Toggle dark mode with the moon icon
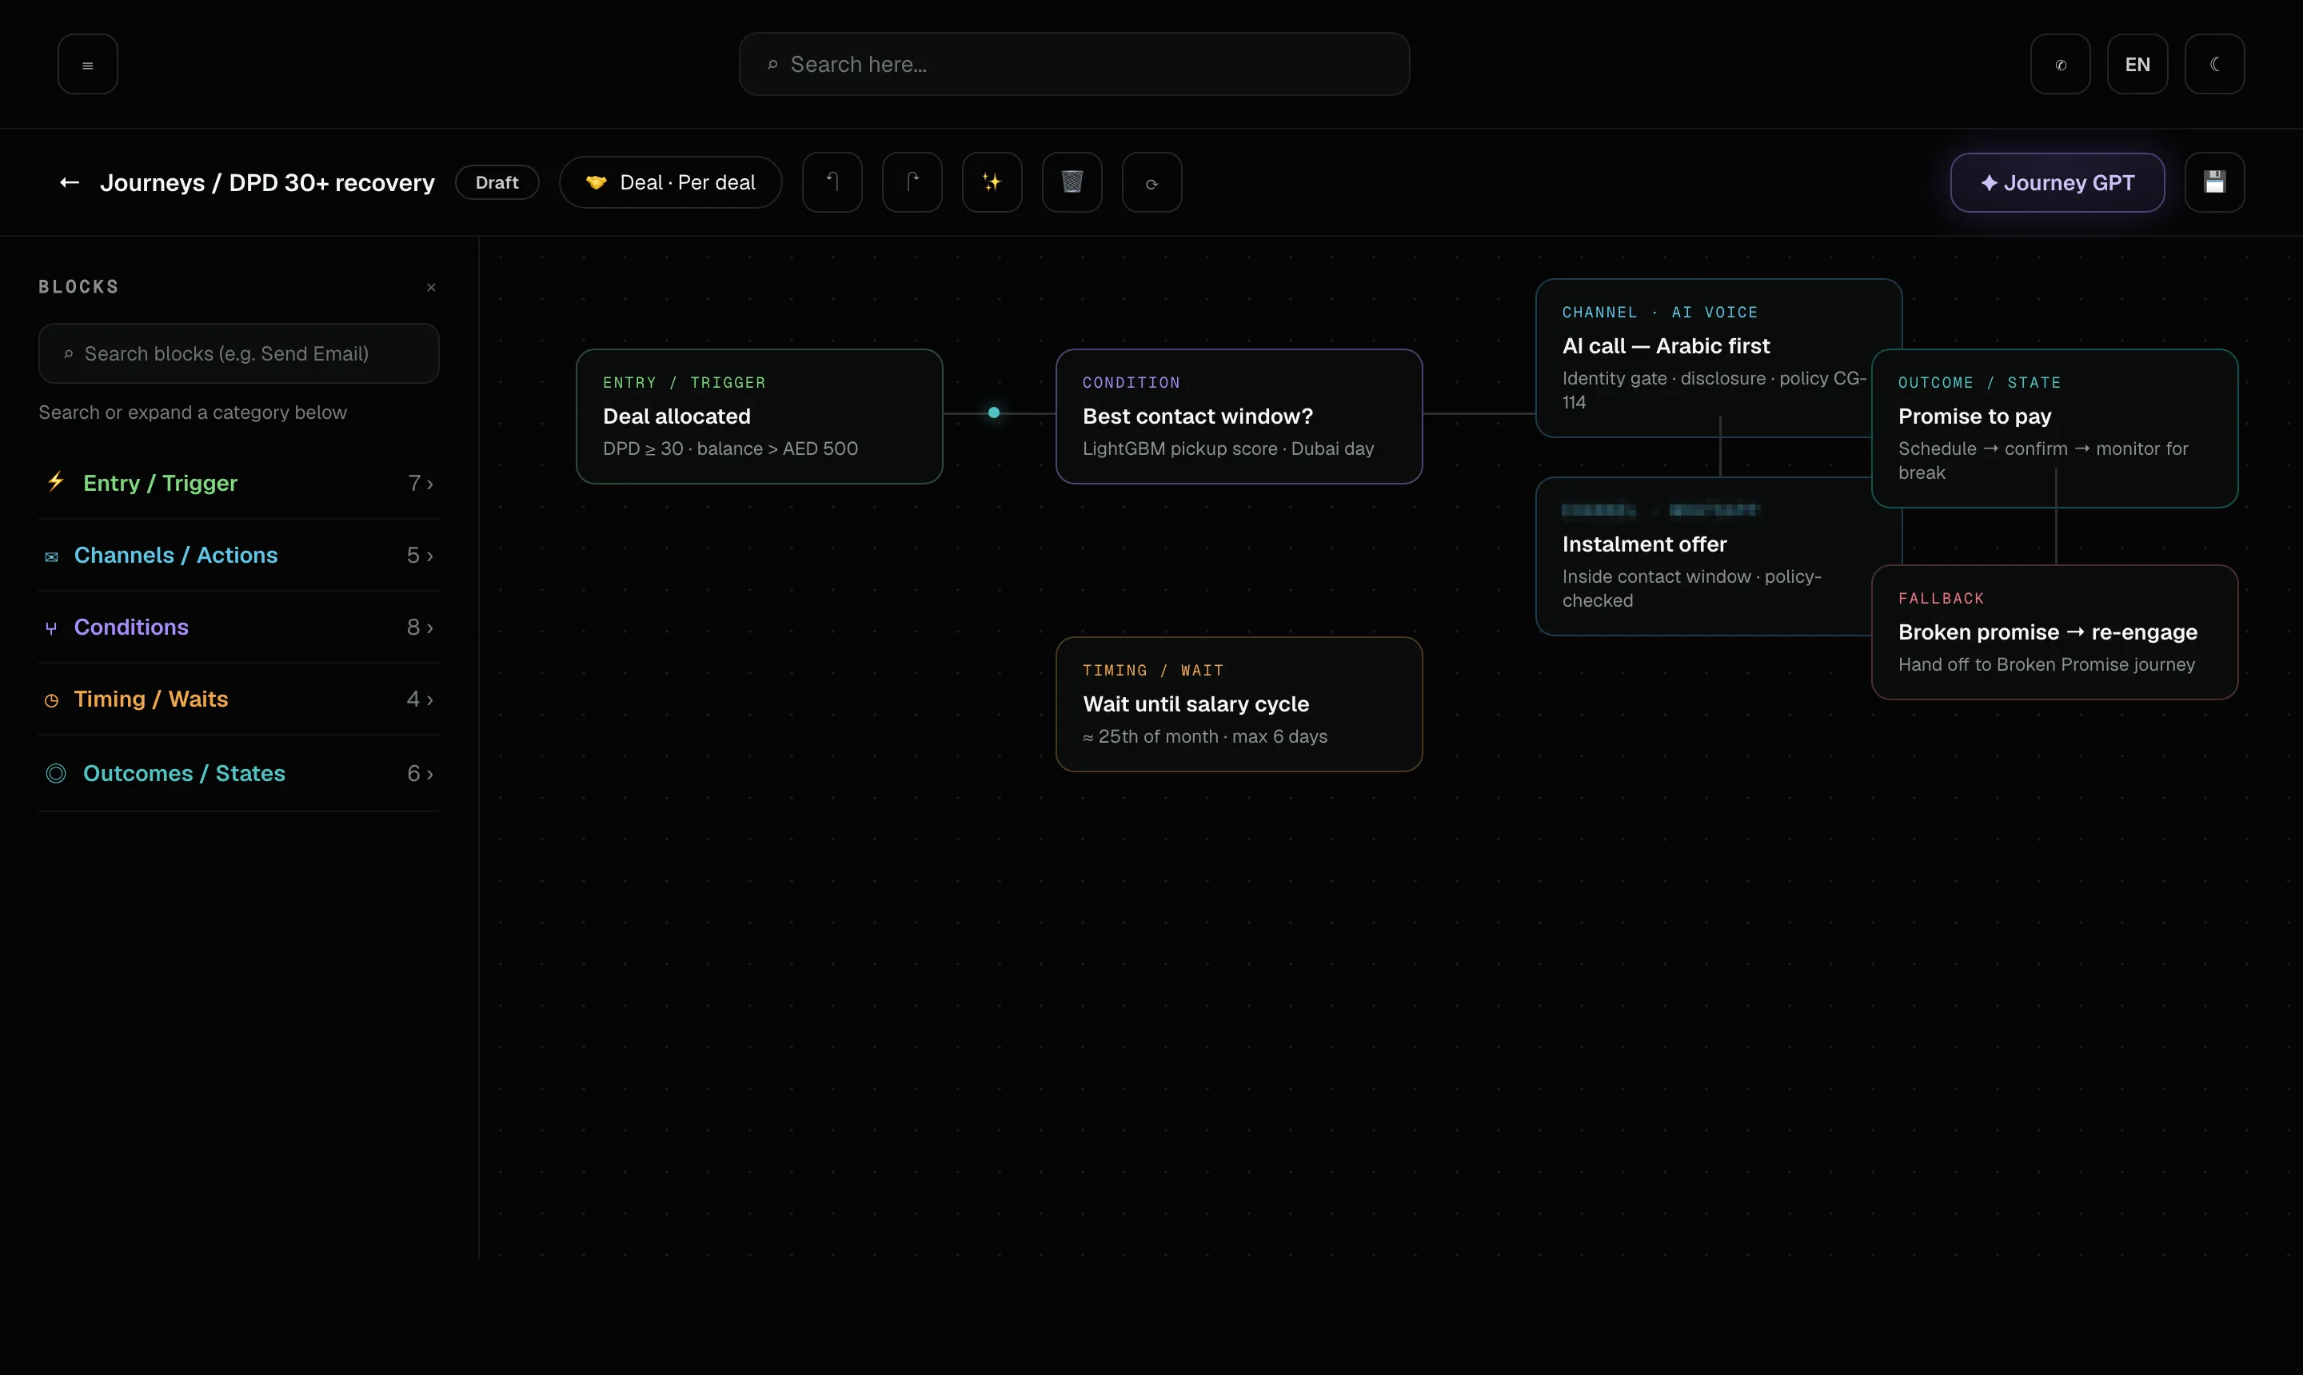Viewport: 2303px width, 1375px height. [2214, 64]
